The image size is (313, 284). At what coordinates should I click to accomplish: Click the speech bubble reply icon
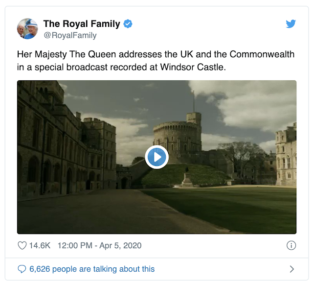tap(22, 269)
